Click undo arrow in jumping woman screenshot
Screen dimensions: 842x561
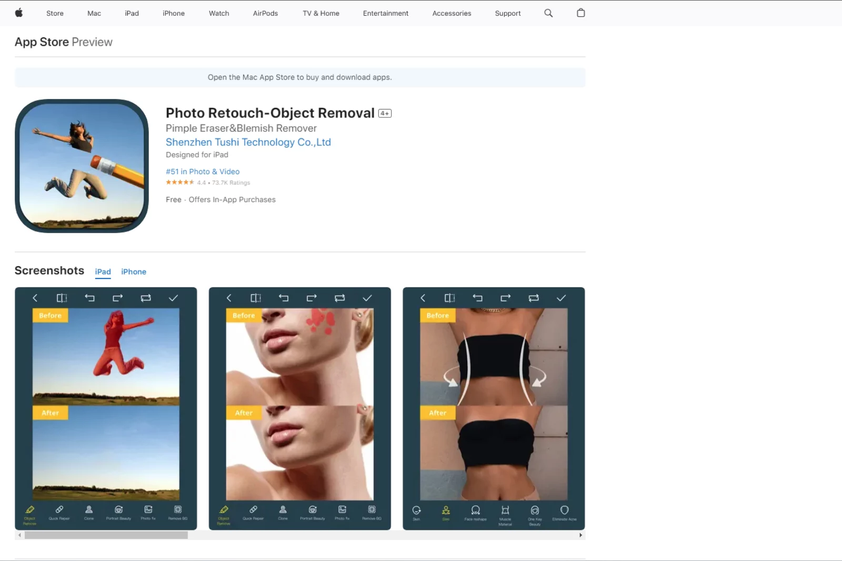tap(90, 298)
